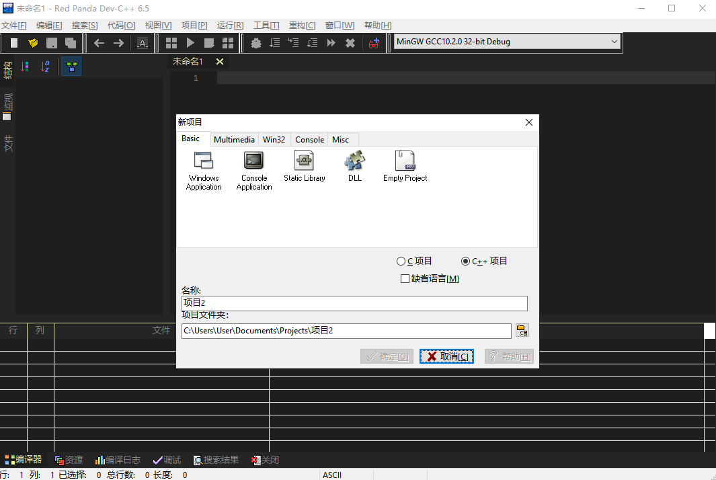The image size is (716, 480).
Task: Open the project folder browse icon
Action: (522, 331)
